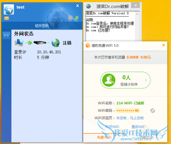Viewport: 171px width, 144px height.
Task: Click the Dr.com 已处理! log line
Action: pos(98,30)
